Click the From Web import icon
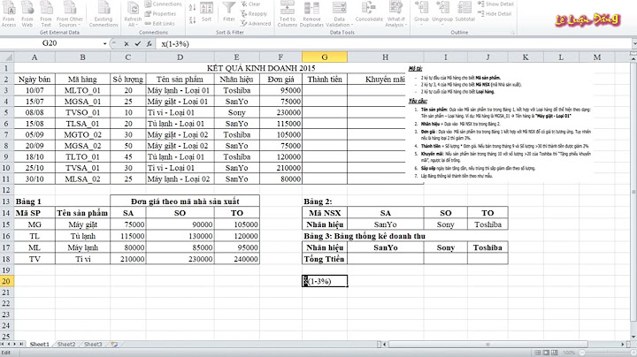637x357 pixels. coord(27,14)
